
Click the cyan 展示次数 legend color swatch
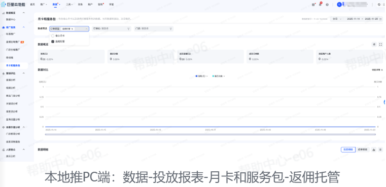click(x=213, y=76)
